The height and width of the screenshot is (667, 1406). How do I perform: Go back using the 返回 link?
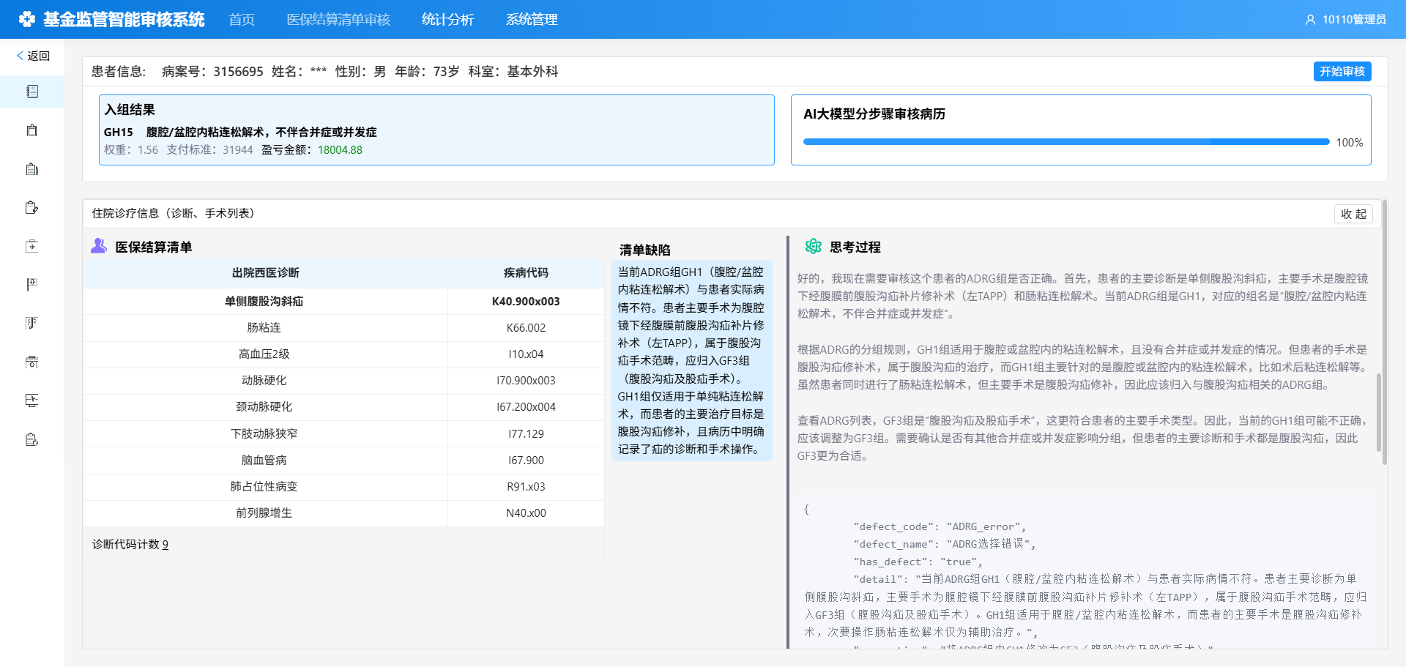[x=33, y=56]
